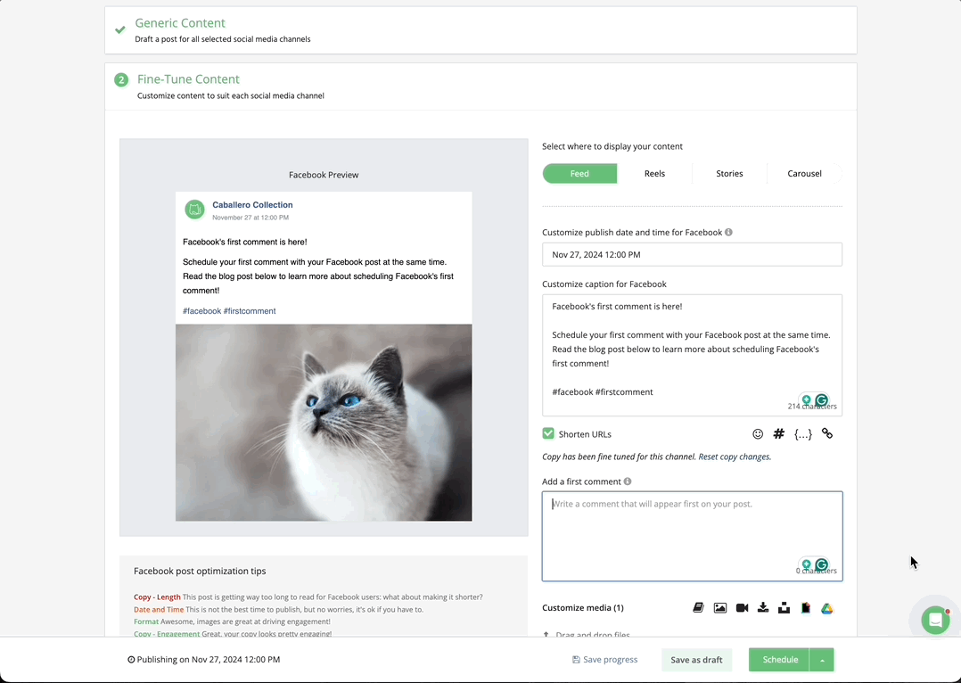Disable the Shorten URLs checkbox
This screenshot has width=961, height=683.
[x=548, y=434]
